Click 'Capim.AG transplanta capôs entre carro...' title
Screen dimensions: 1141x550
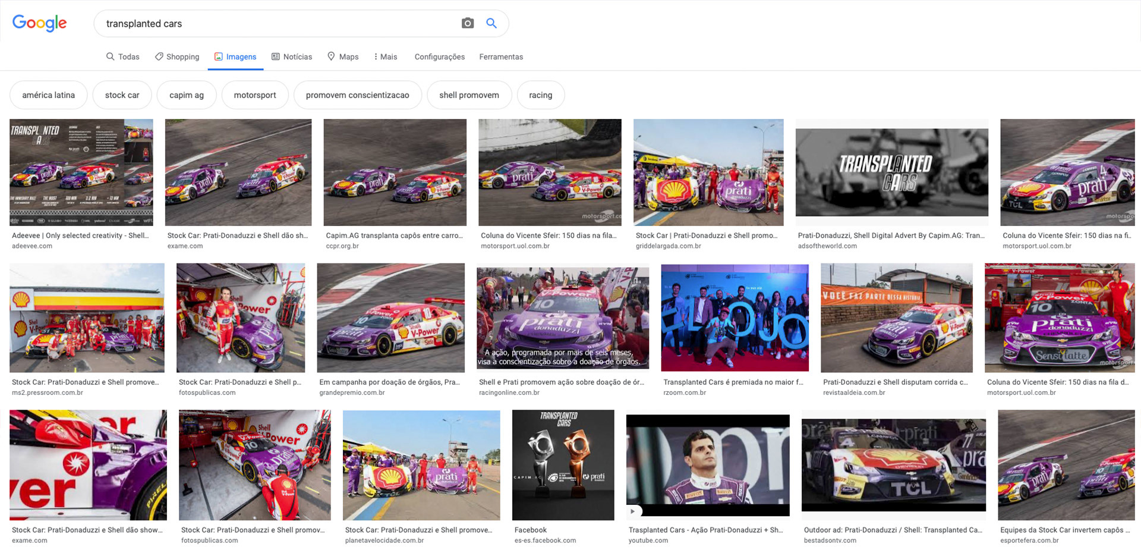click(x=394, y=235)
